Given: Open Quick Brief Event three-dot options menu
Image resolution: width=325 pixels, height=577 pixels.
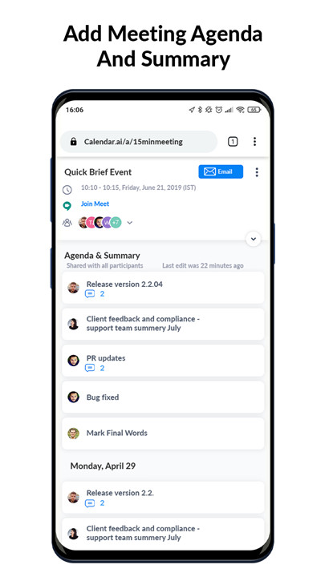Looking at the screenshot, I should coord(257,171).
